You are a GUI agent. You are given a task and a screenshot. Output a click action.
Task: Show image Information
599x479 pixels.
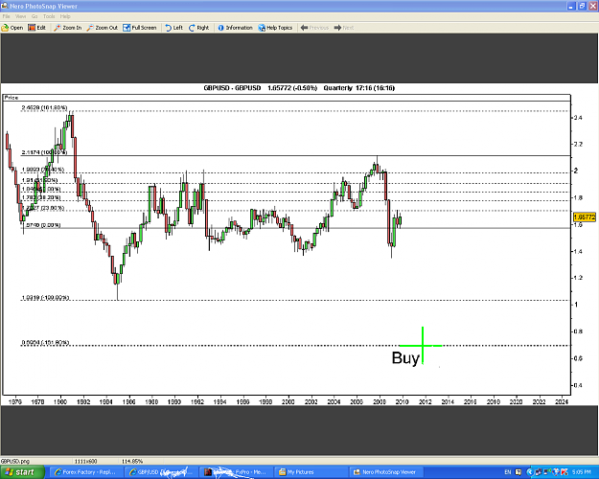(x=236, y=28)
